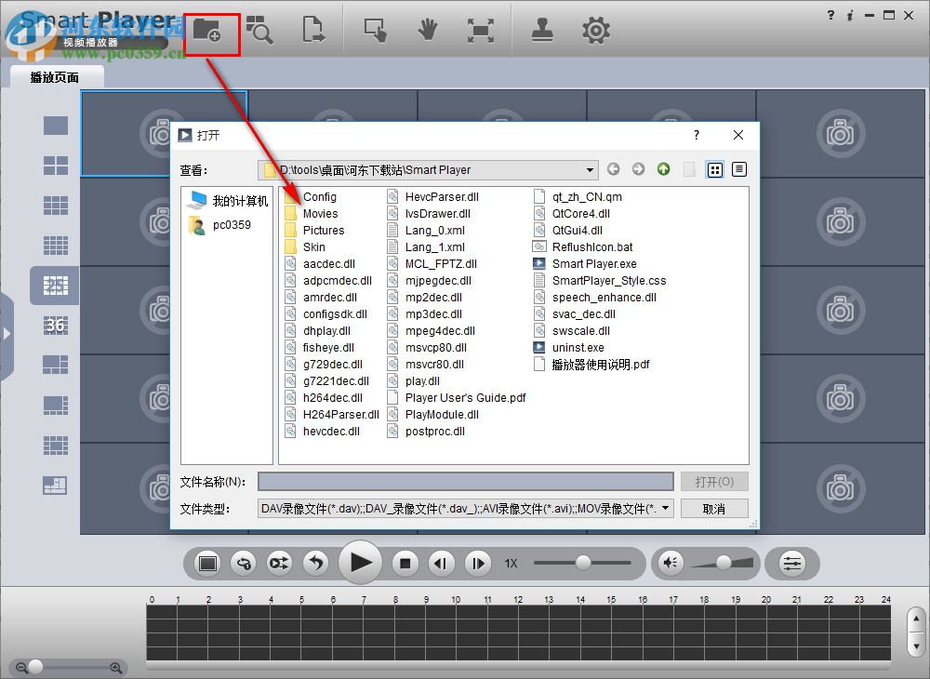Screen dimensions: 930x679
Task: Select the Pictures folder
Action: 314,230
